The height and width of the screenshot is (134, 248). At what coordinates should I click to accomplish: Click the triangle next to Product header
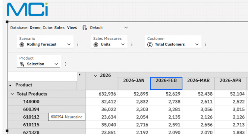point(10,85)
